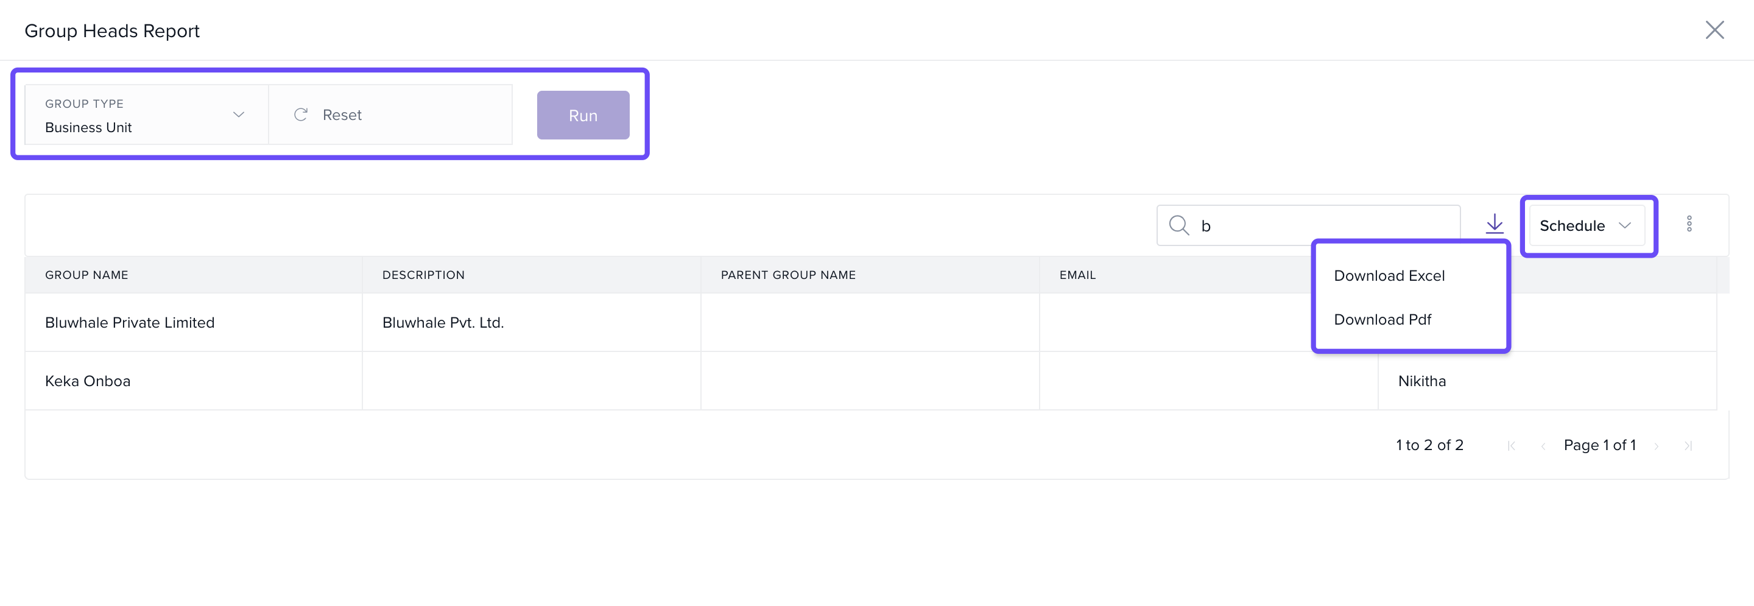Click the Reset button
The image size is (1754, 606).
pos(342,115)
